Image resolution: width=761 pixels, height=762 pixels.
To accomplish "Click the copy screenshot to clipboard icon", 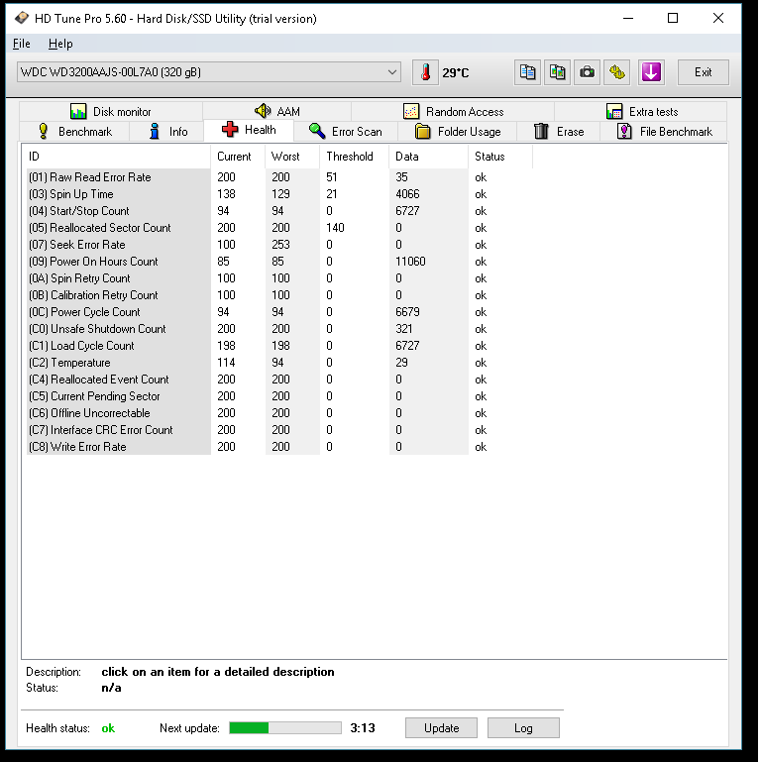I will (x=557, y=72).
